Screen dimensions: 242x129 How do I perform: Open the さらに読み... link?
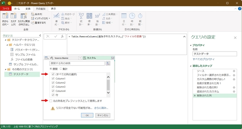(101, 108)
